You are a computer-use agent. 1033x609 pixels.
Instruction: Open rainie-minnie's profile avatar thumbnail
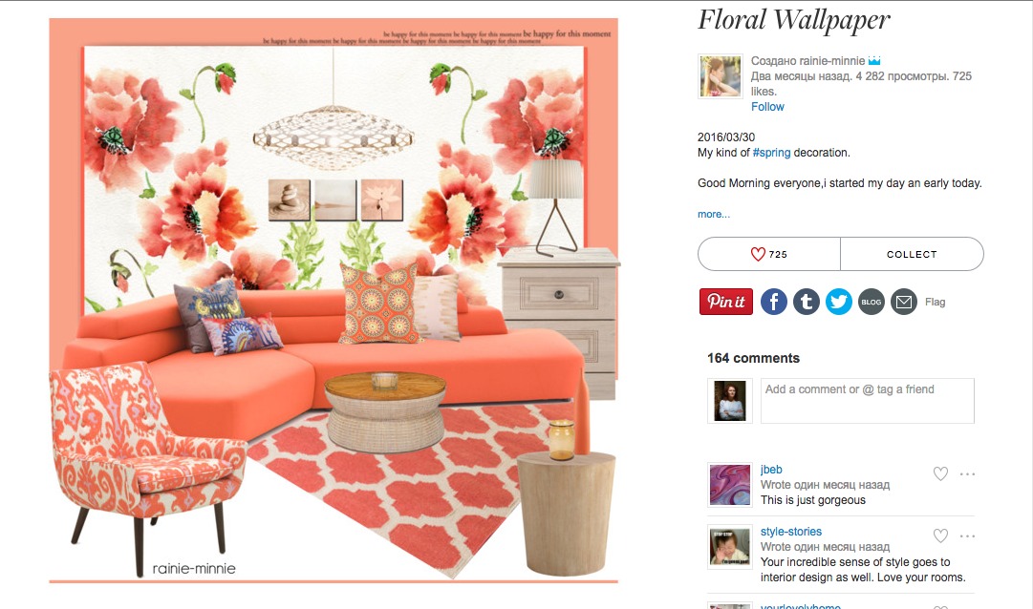[721, 76]
